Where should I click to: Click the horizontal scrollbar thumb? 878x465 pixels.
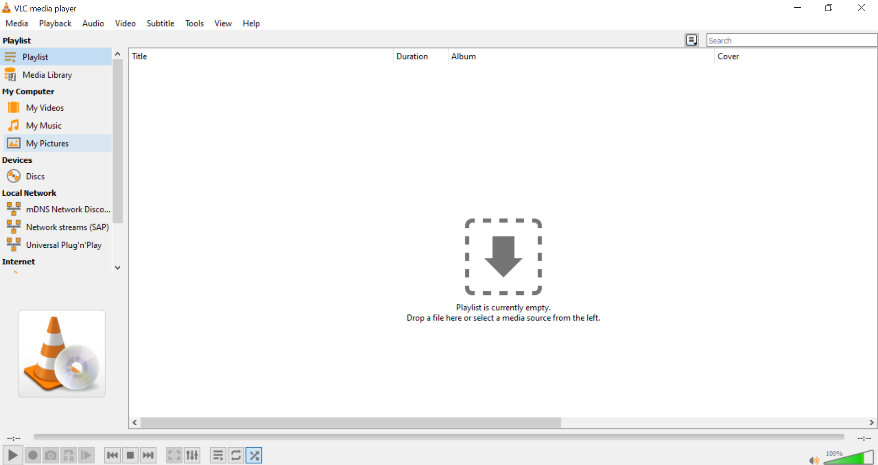[351, 422]
